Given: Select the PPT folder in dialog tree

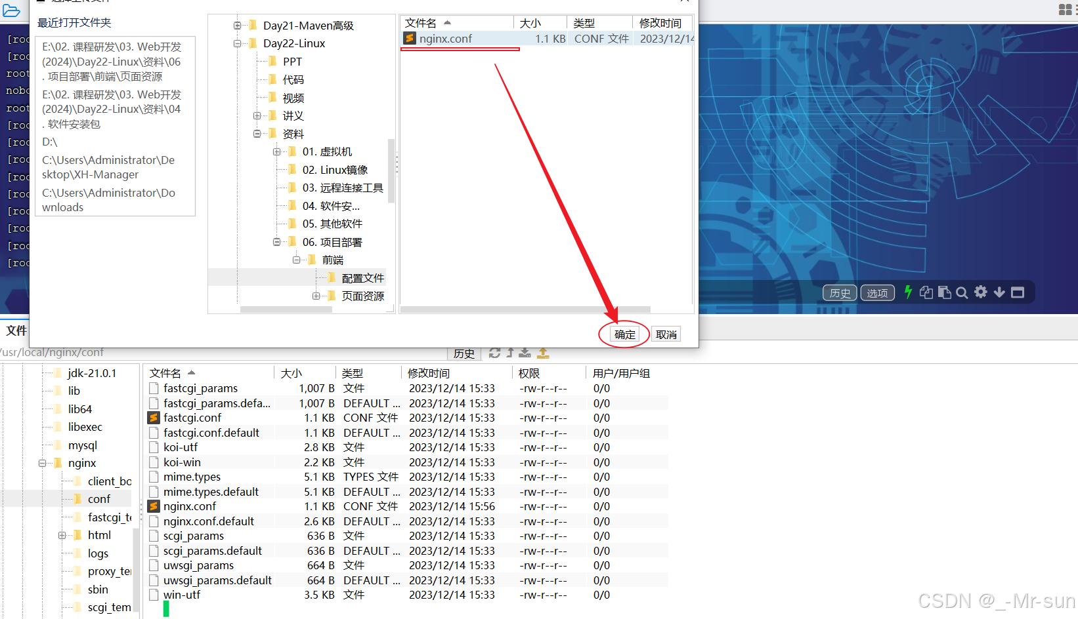Looking at the screenshot, I should 292,62.
